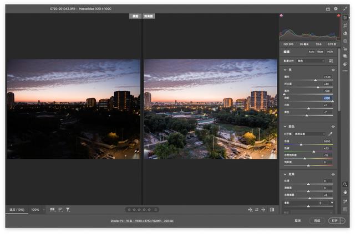
Task: Set rating to the fifth star
Action: point(149,210)
